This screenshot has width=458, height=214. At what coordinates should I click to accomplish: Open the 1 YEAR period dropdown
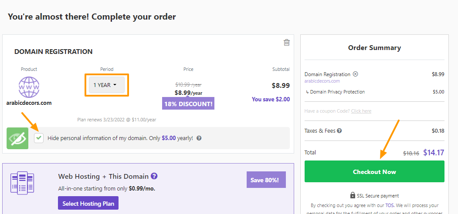[x=107, y=85]
